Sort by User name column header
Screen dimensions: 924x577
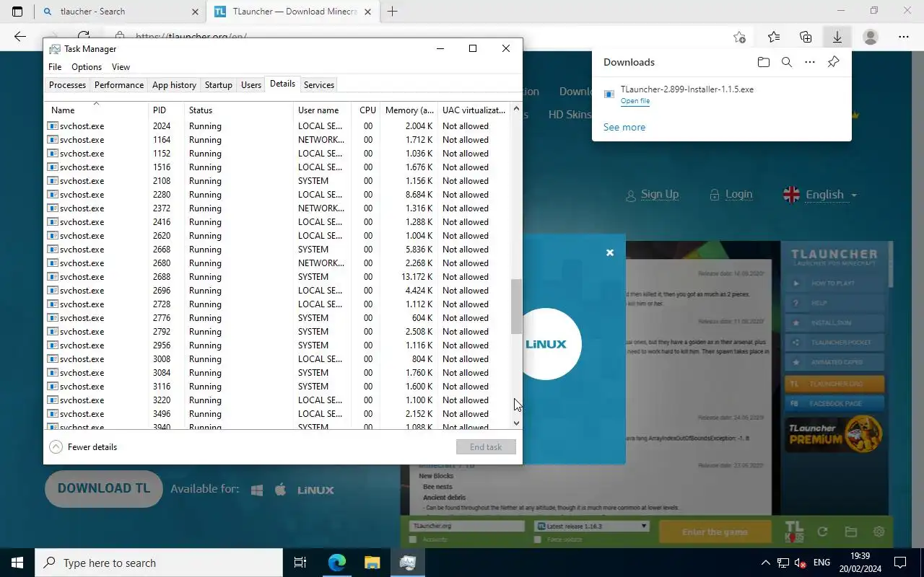[323, 110]
